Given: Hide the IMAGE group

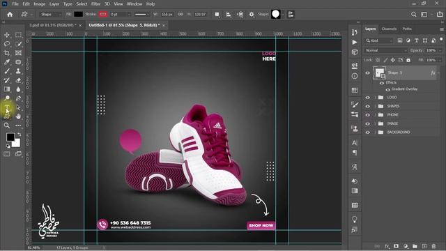Looking at the screenshot, I should [367, 123].
